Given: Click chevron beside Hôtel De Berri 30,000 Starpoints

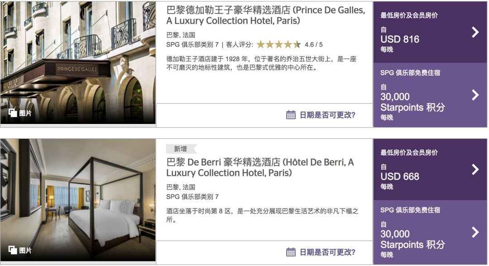Looking at the screenshot, I should (475, 232).
